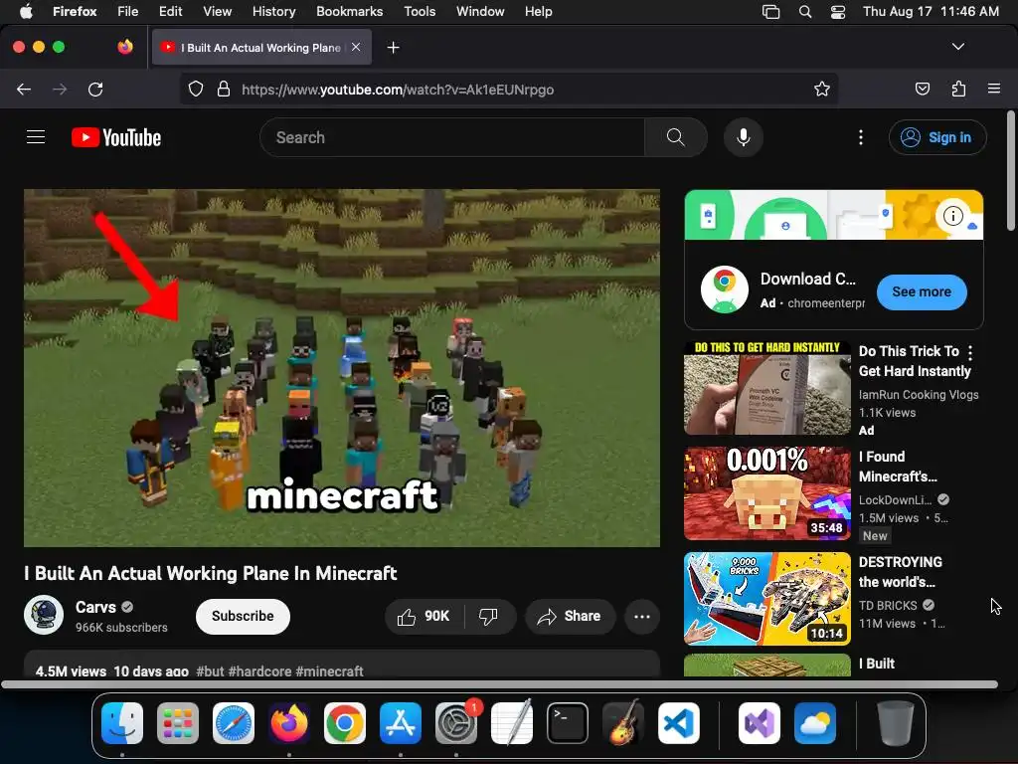This screenshot has width=1018, height=764.
Task: Open the Window menu
Action: click(480, 12)
